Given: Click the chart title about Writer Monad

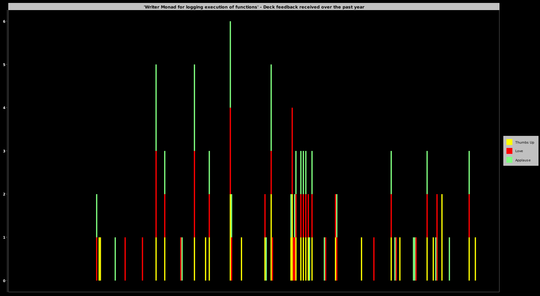Looking at the screenshot, I should coord(254,7).
